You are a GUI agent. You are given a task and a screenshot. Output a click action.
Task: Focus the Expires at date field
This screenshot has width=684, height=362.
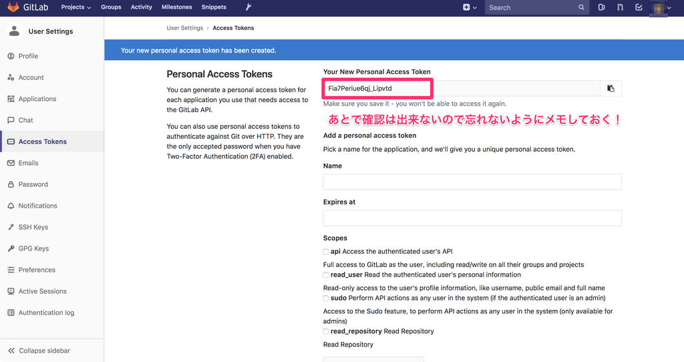(472, 218)
